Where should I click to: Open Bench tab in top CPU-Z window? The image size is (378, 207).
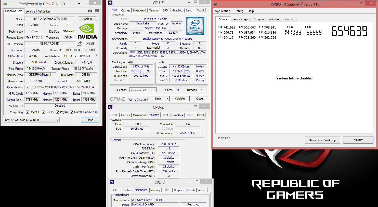click(190, 10)
